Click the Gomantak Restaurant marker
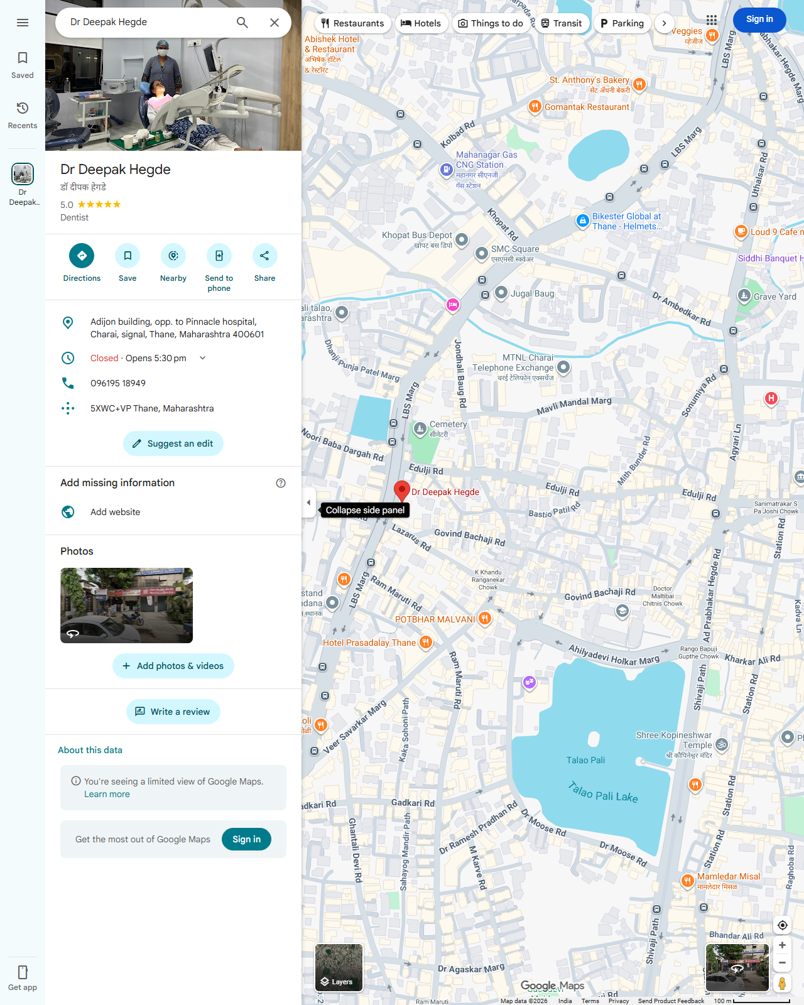The image size is (804, 1005). [535, 106]
